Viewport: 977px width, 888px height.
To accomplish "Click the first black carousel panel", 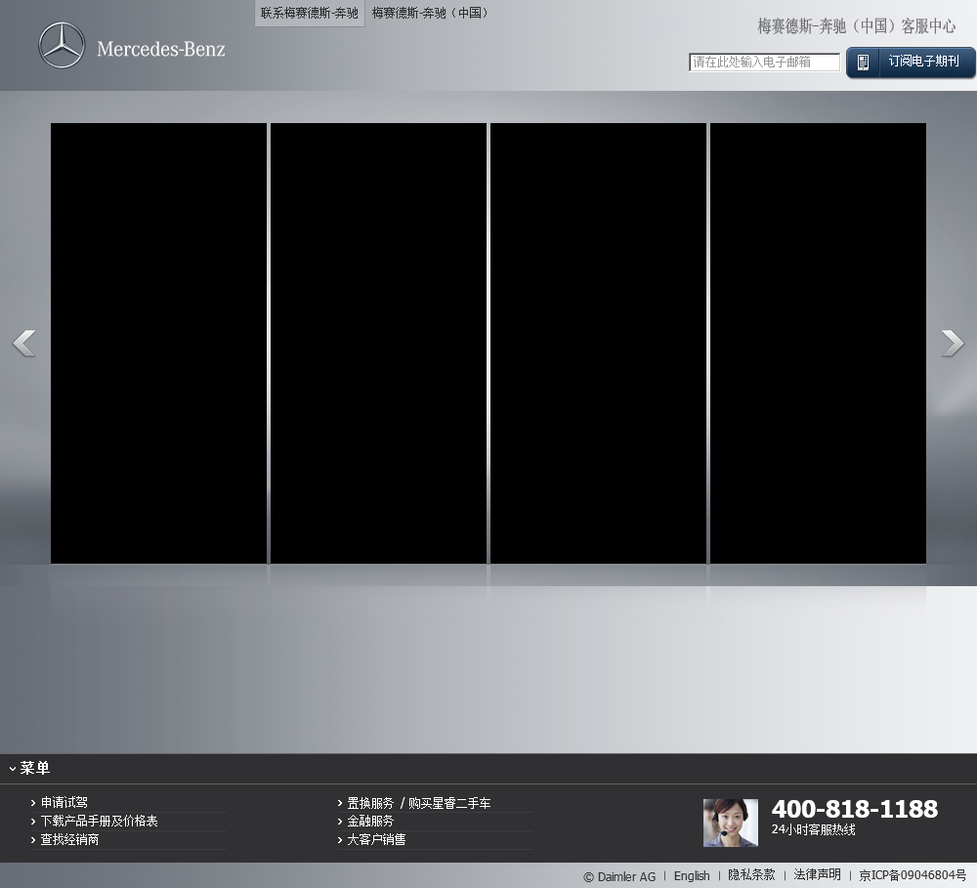I will point(158,343).
